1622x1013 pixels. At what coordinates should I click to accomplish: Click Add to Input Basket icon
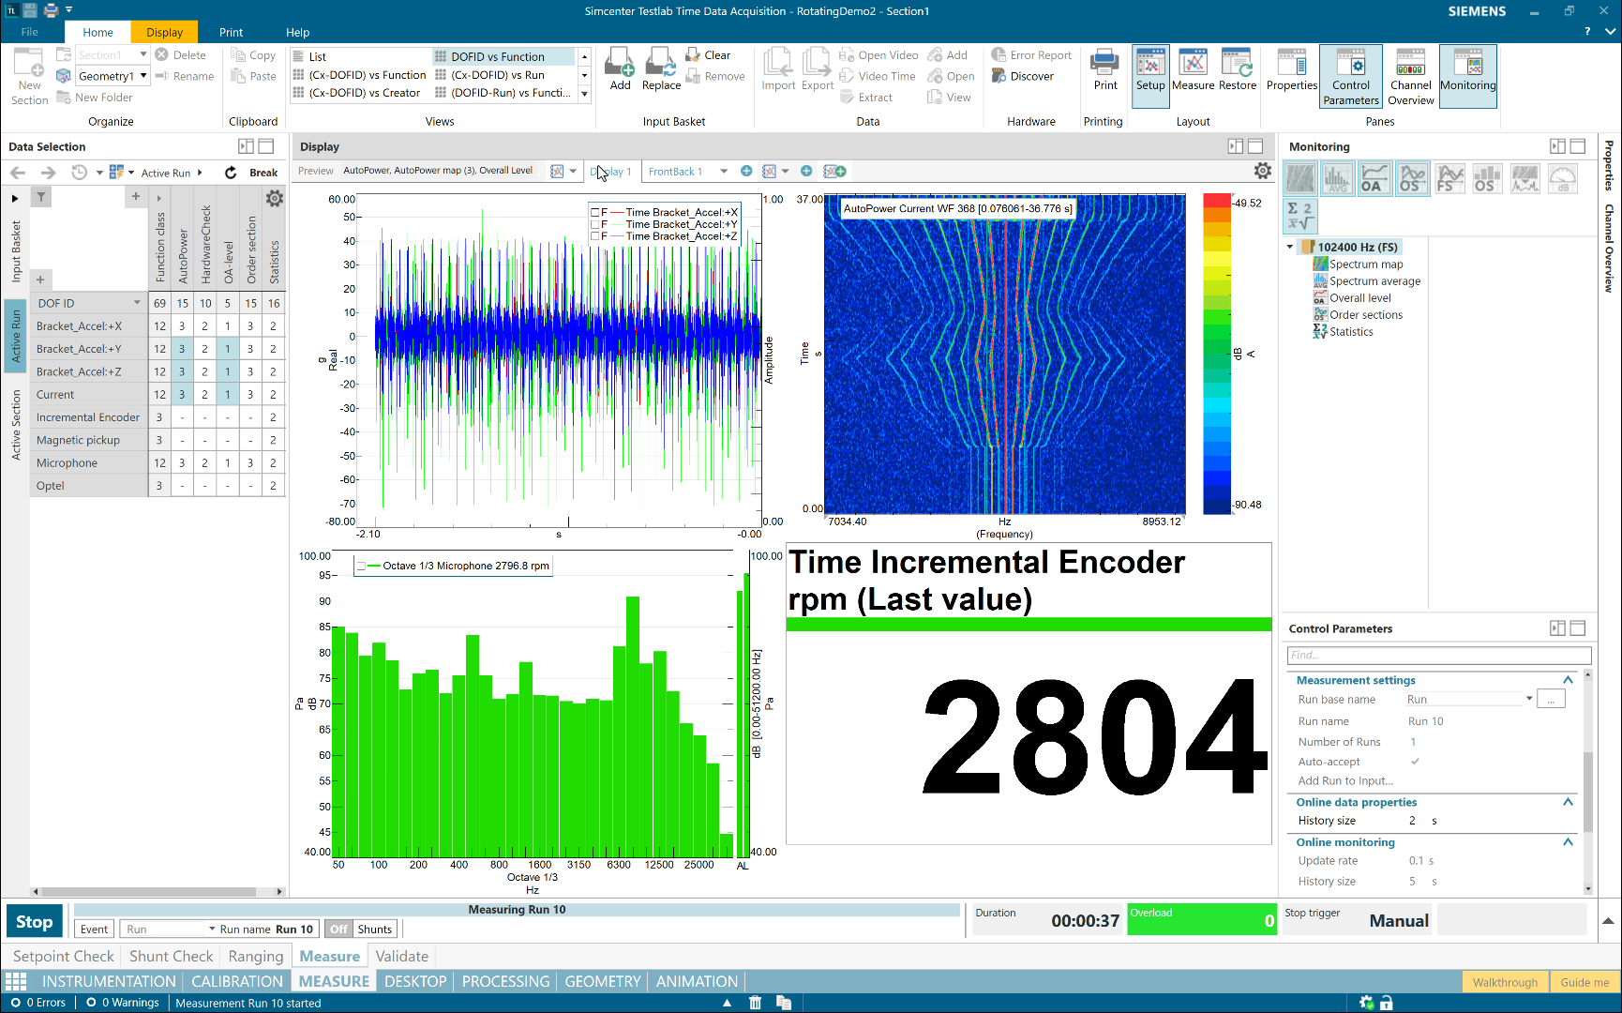point(620,70)
